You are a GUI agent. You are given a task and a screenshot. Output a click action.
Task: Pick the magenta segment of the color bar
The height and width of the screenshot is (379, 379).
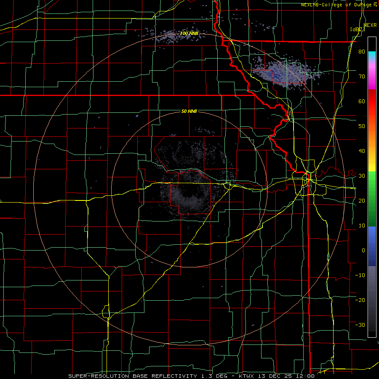click(372, 76)
